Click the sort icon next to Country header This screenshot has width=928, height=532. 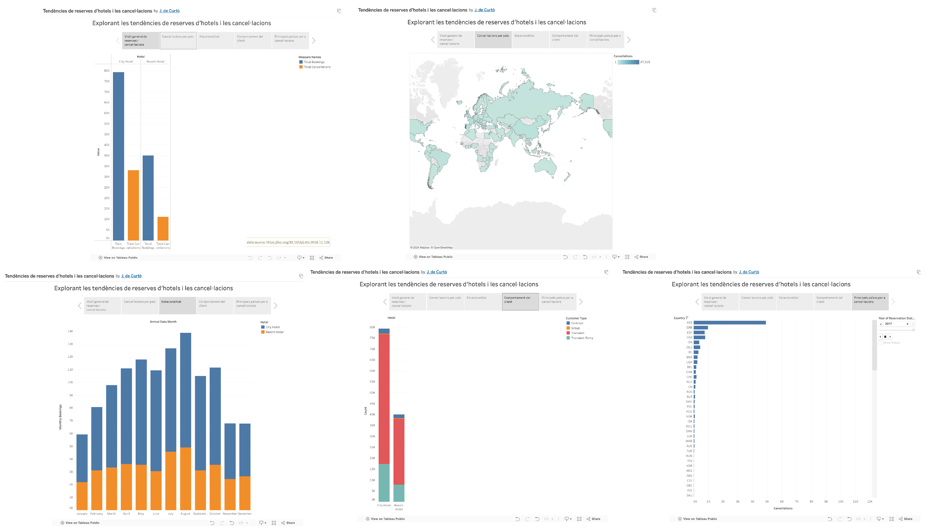687,318
